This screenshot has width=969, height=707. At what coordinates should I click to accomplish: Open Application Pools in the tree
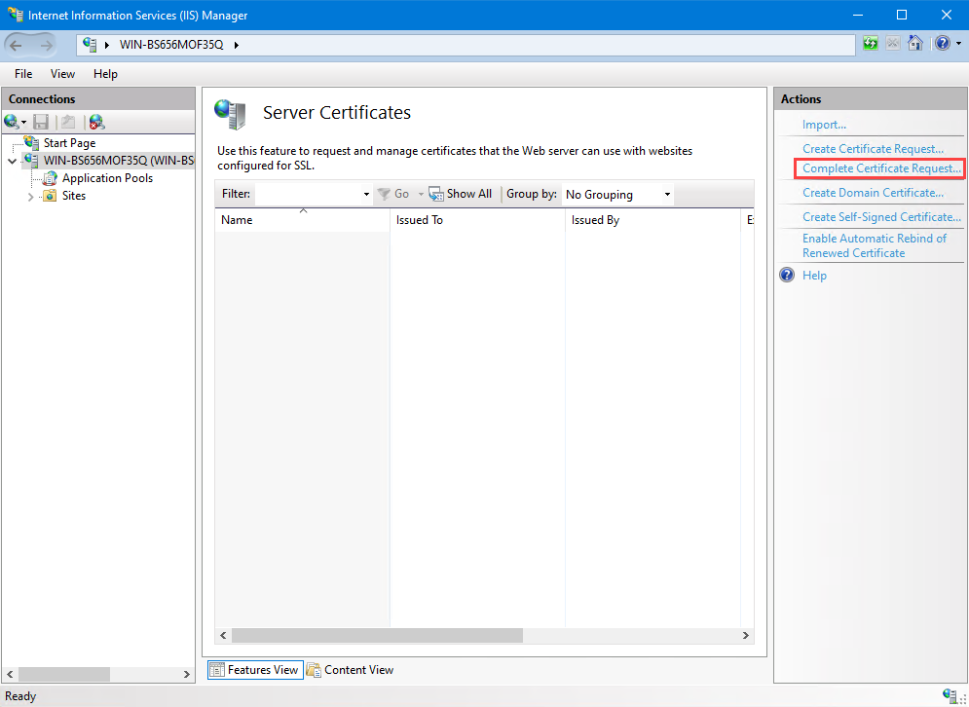tap(107, 178)
